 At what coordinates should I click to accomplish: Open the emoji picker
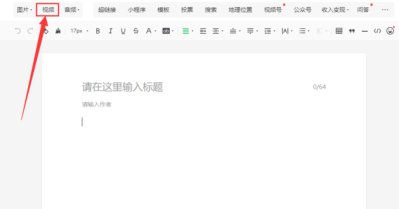point(390,31)
